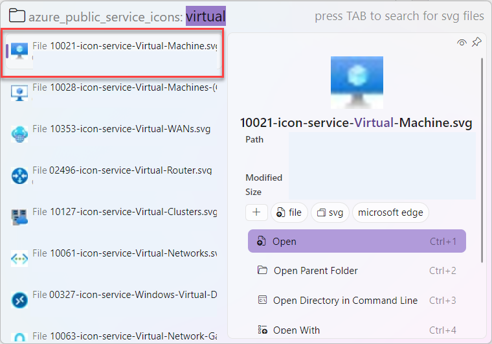This screenshot has width=492, height=344.
Task: Click the large Virtual Machine preview thumbnail
Action: pyautogui.click(x=357, y=82)
